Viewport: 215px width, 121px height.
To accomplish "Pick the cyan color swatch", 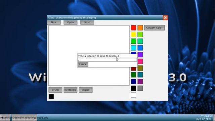I will click(133, 48).
